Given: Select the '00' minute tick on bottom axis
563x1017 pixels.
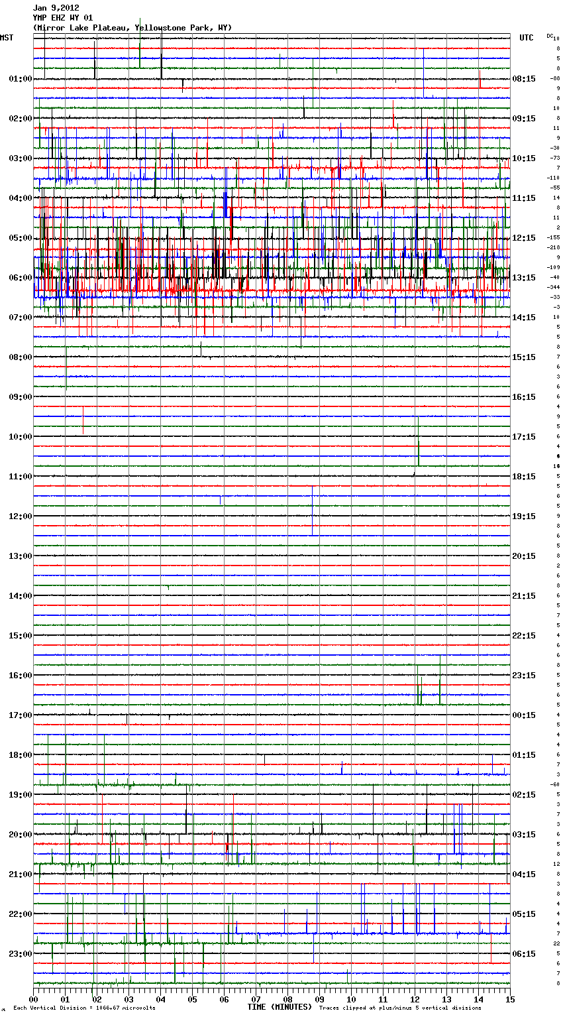Looking at the screenshot, I should coord(33,999).
